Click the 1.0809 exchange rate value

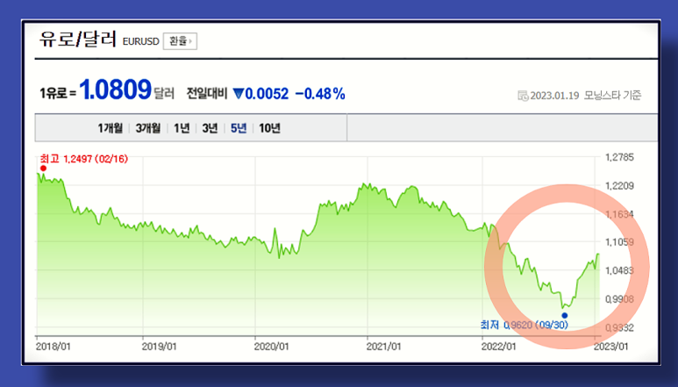[116, 90]
